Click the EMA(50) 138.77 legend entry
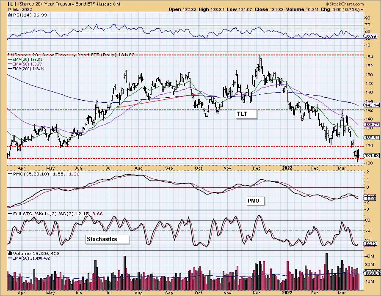 click(x=25, y=64)
